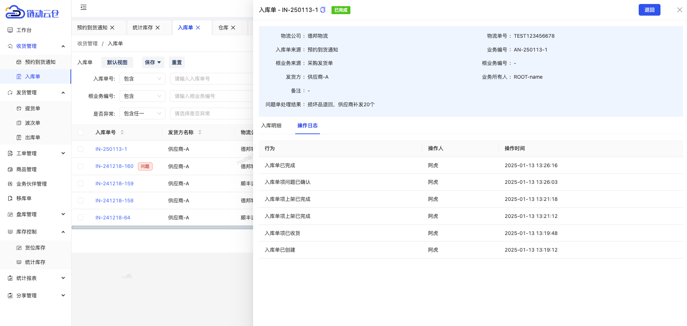Select the IN-241218-160 row checkbox

click(x=81, y=166)
